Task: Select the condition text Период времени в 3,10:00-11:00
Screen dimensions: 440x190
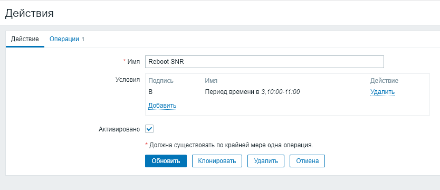Action: 252,92
